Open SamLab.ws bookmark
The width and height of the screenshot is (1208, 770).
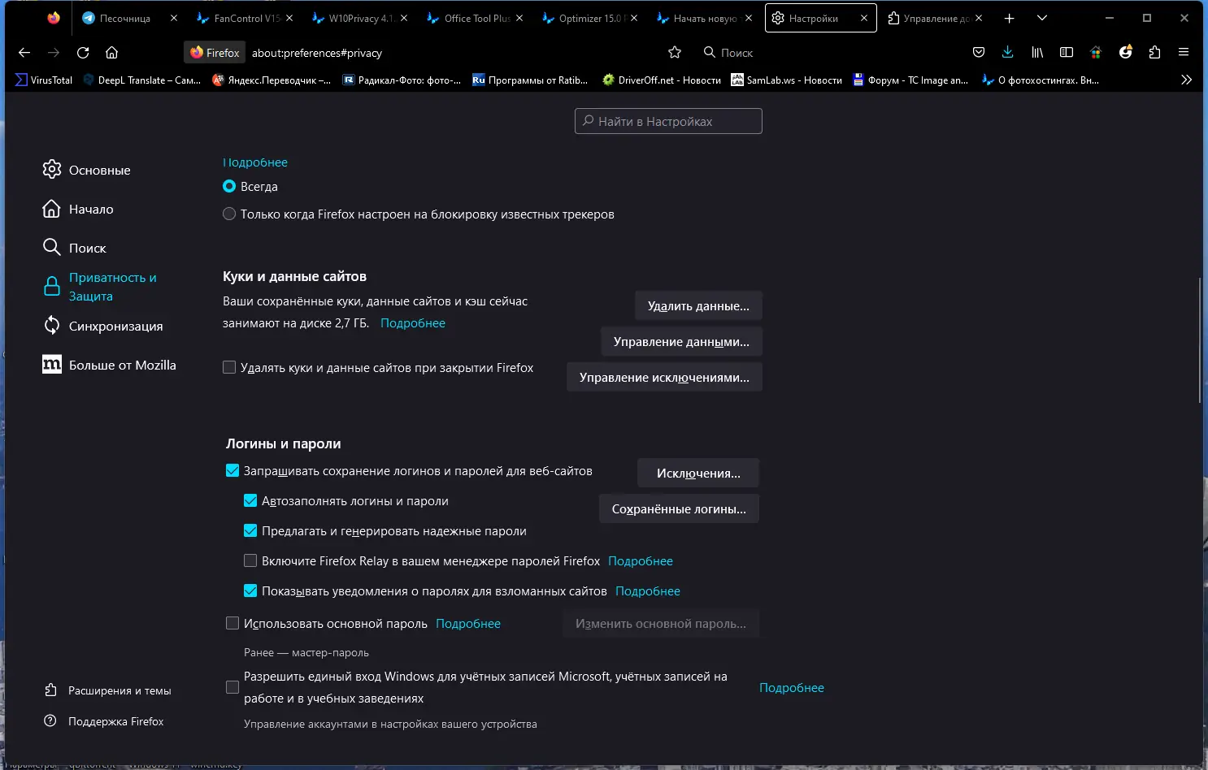click(x=786, y=80)
